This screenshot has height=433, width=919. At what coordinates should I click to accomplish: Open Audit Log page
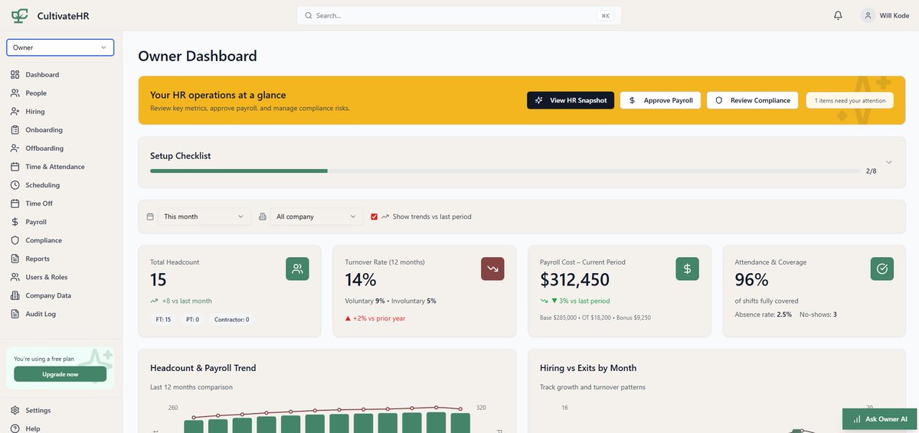pyautogui.click(x=41, y=314)
